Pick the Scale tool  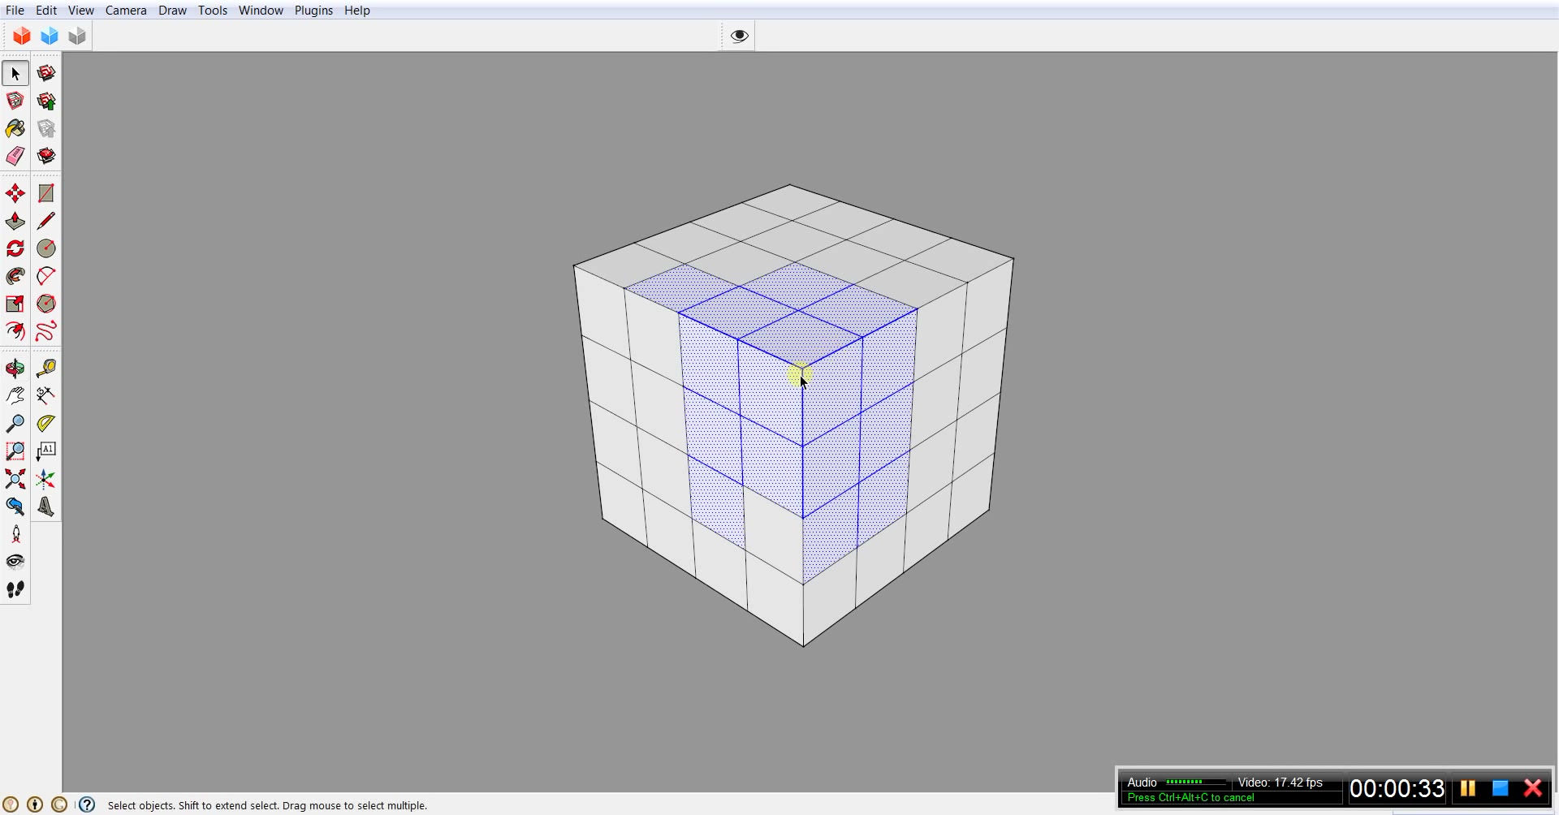15,304
